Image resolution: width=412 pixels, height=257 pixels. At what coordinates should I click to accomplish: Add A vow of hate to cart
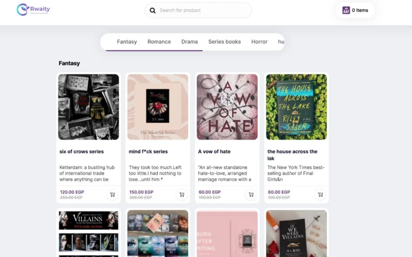[x=251, y=195]
